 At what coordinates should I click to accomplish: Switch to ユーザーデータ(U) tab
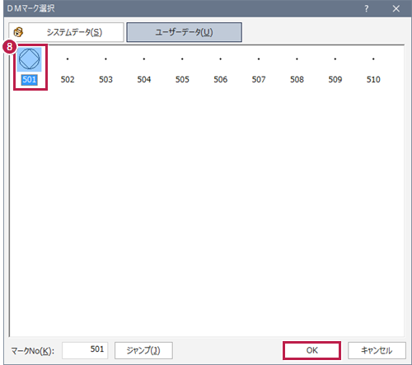(x=184, y=32)
